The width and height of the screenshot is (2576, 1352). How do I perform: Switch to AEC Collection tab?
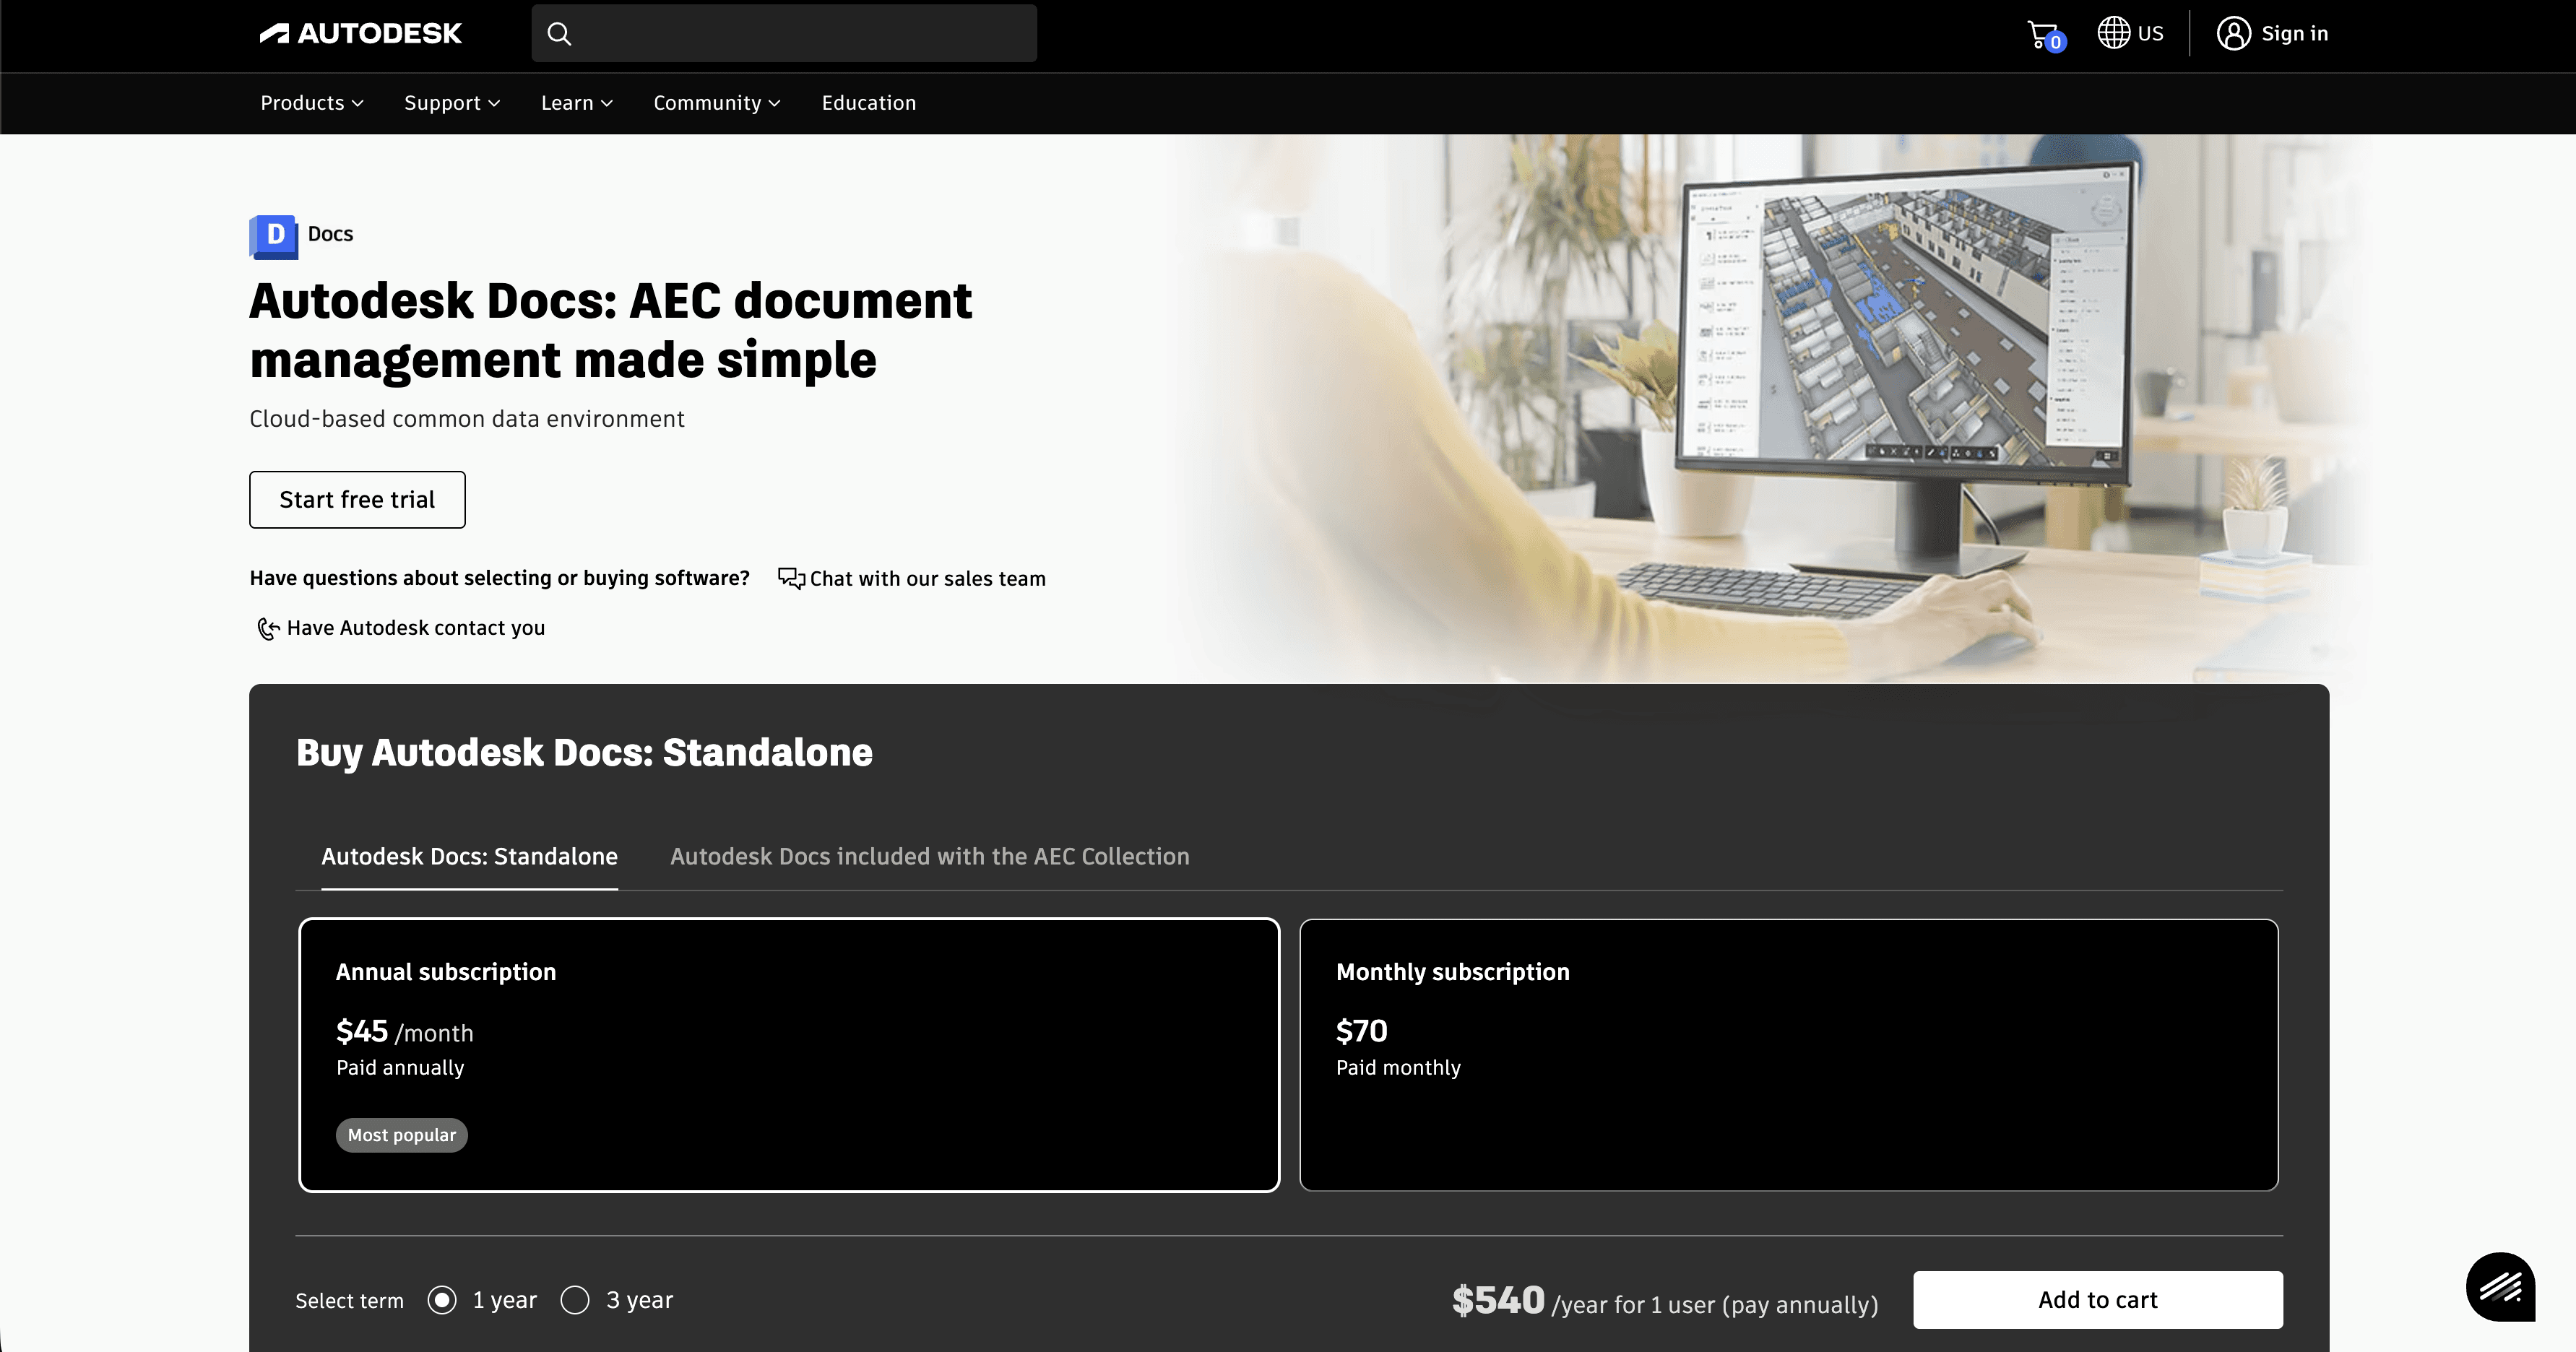(929, 856)
